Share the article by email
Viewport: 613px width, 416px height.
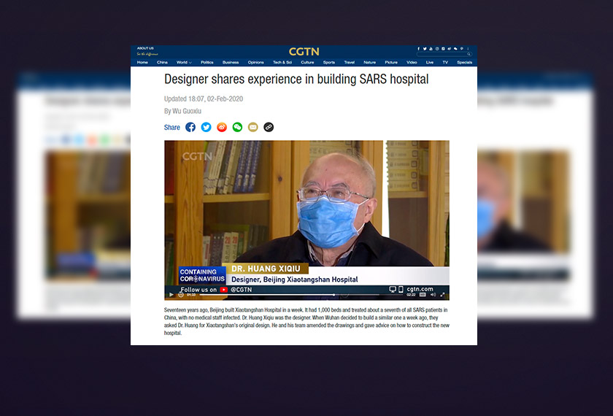pyautogui.click(x=253, y=127)
